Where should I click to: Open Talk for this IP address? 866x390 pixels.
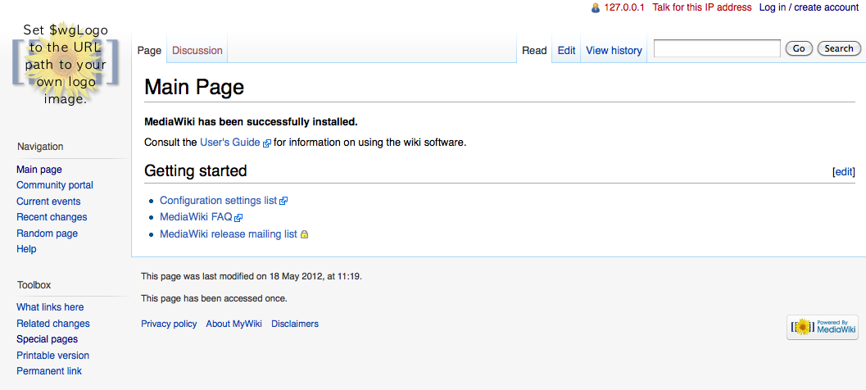[701, 7]
